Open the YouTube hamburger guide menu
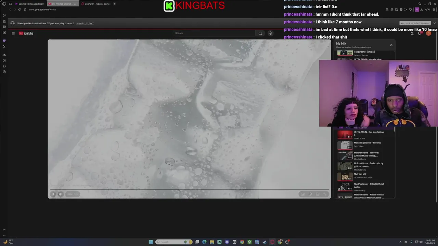 13,33
